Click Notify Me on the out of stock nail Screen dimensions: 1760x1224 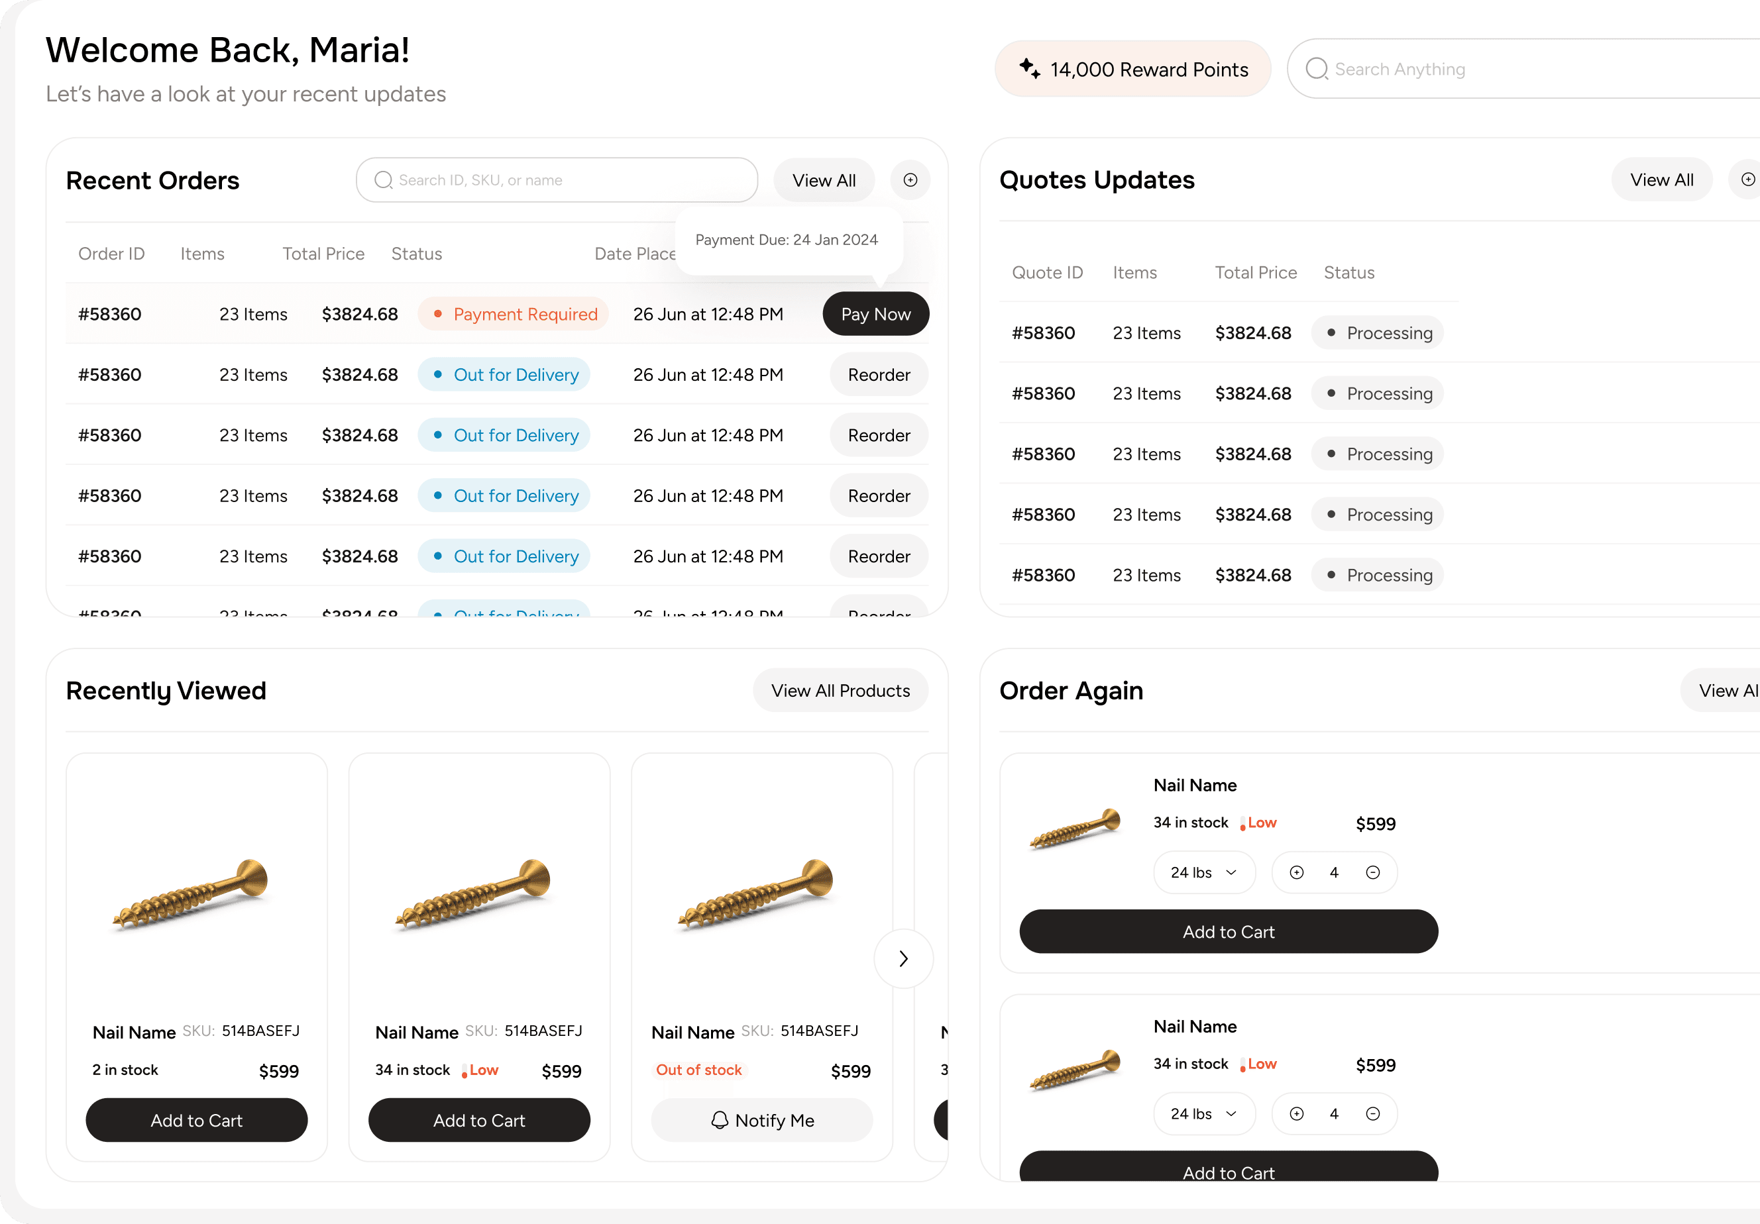pos(762,1120)
